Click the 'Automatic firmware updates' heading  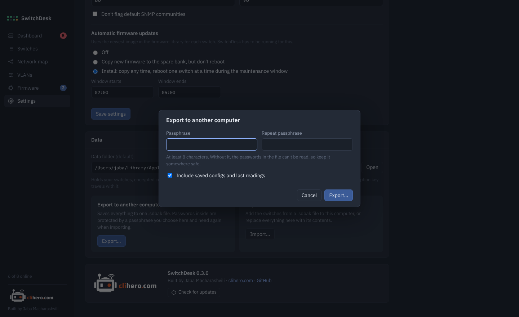click(x=125, y=33)
